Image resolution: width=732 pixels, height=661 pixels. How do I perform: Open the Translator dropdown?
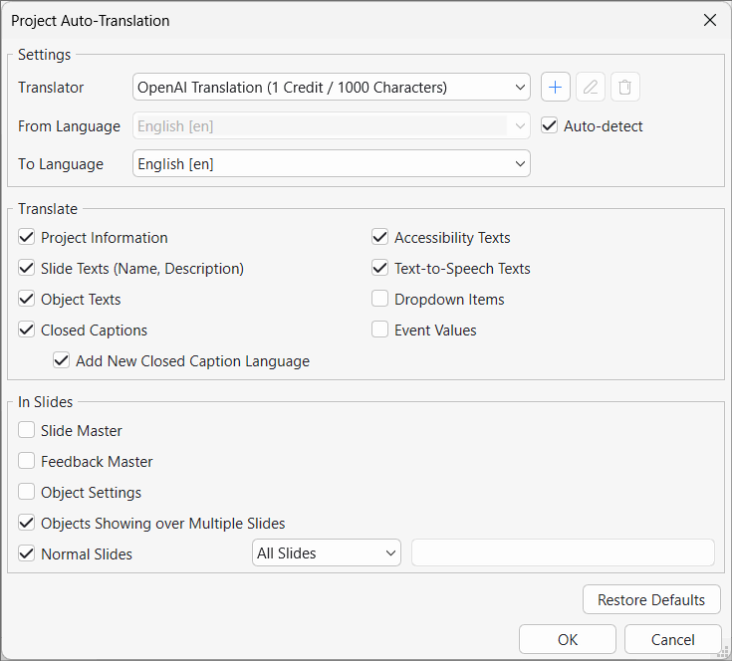pos(331,88)
